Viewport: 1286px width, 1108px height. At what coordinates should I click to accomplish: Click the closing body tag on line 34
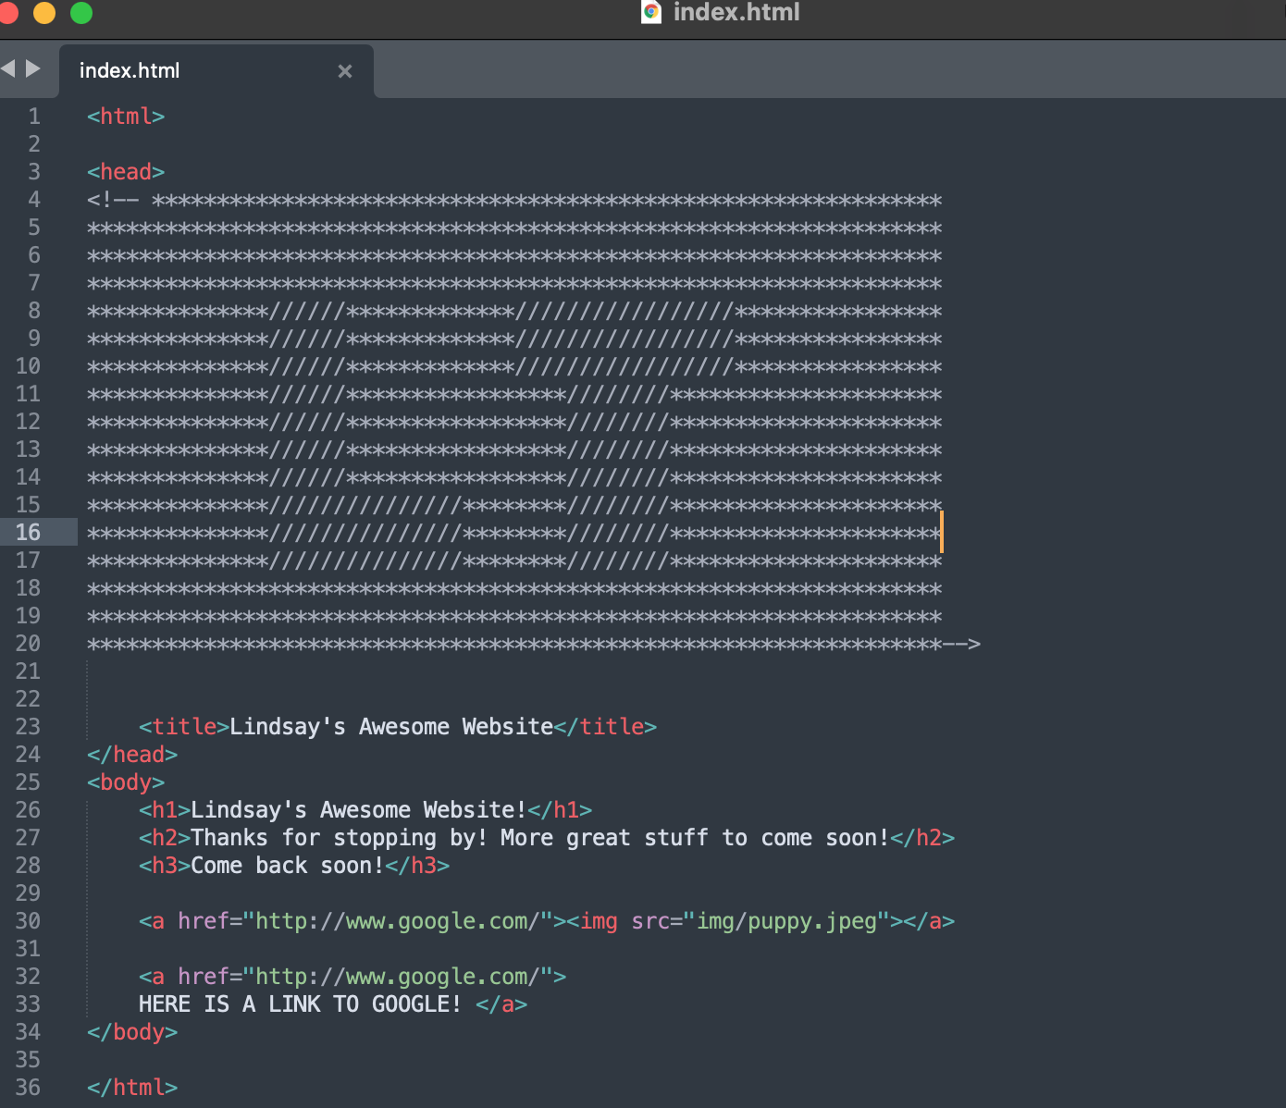(132, 1032)
